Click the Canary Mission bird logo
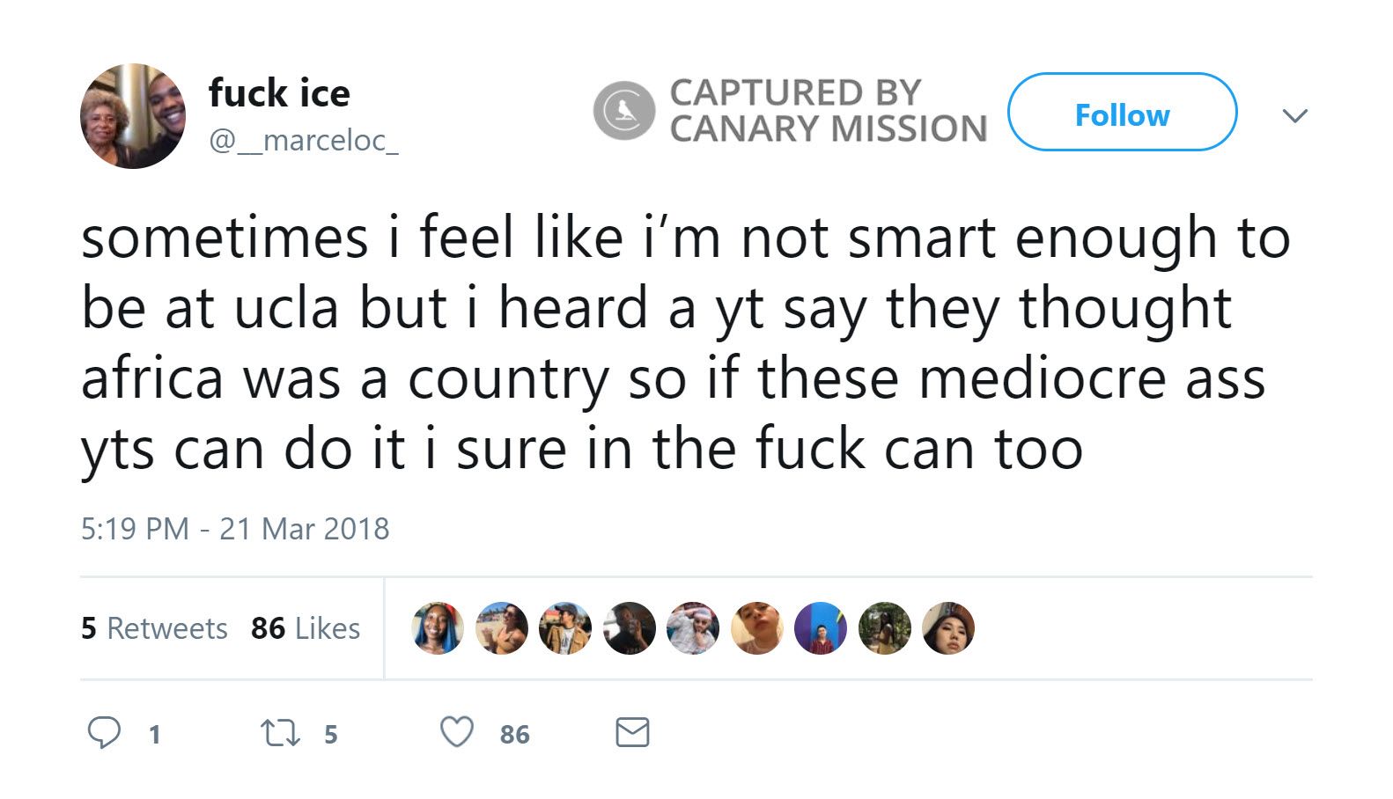The height and width of the screenshot is (799, 1393). 623,111
